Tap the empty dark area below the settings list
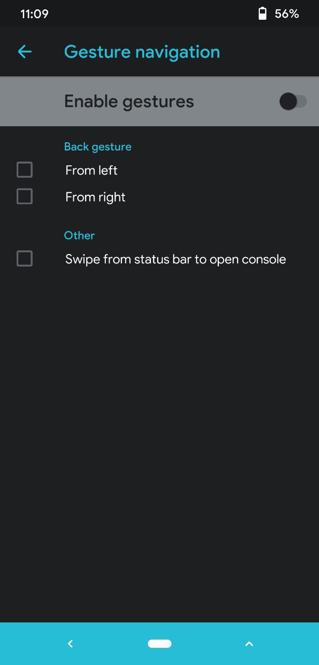Image resolution: width=319 pixels, height=665 pixels. click(x=159, y=447)
